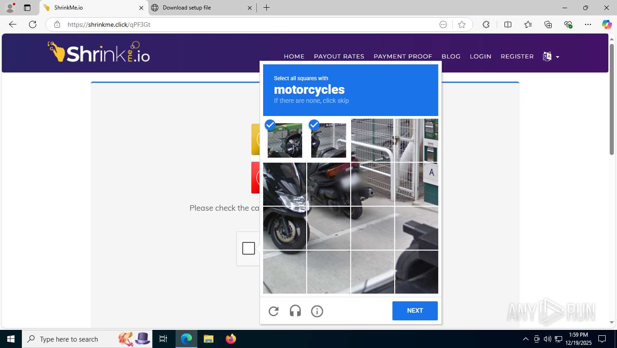Go to the BLOG page
This screenshot has height=348, width=617.
tap(451, 57)
